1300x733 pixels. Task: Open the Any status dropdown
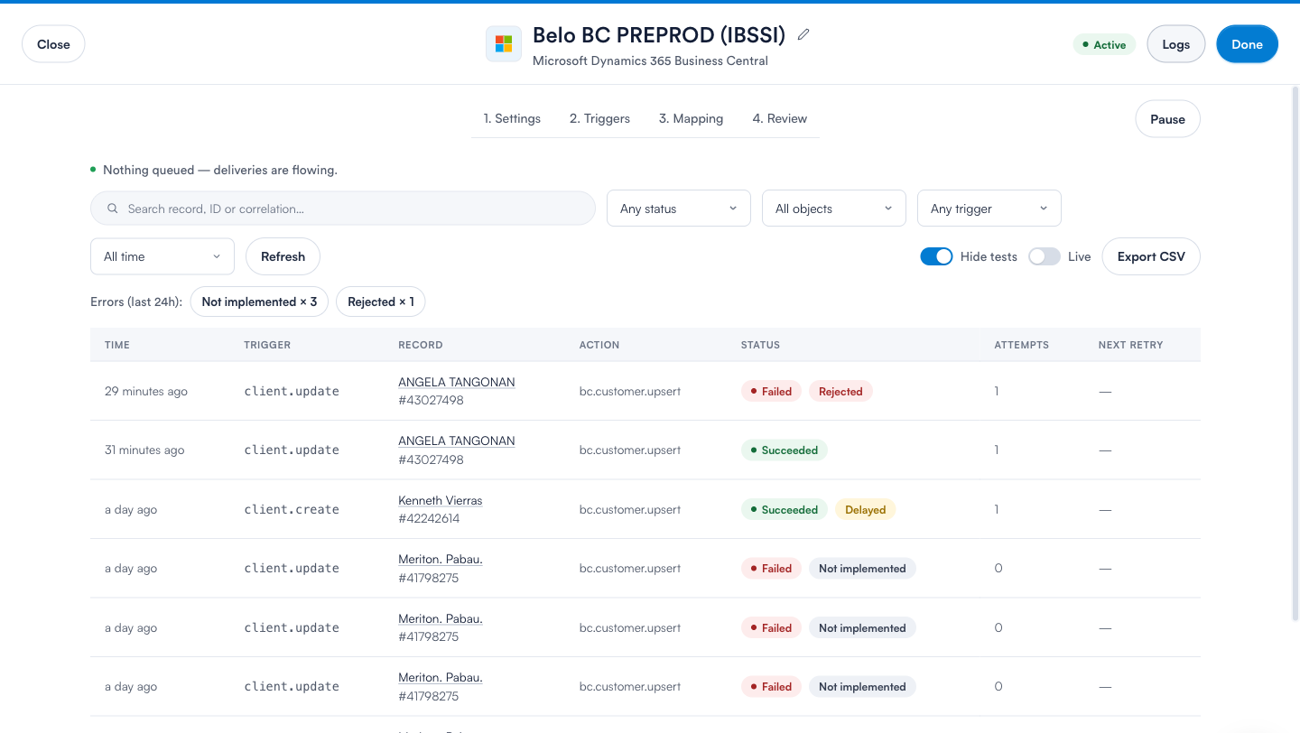[x=679, y=209]
